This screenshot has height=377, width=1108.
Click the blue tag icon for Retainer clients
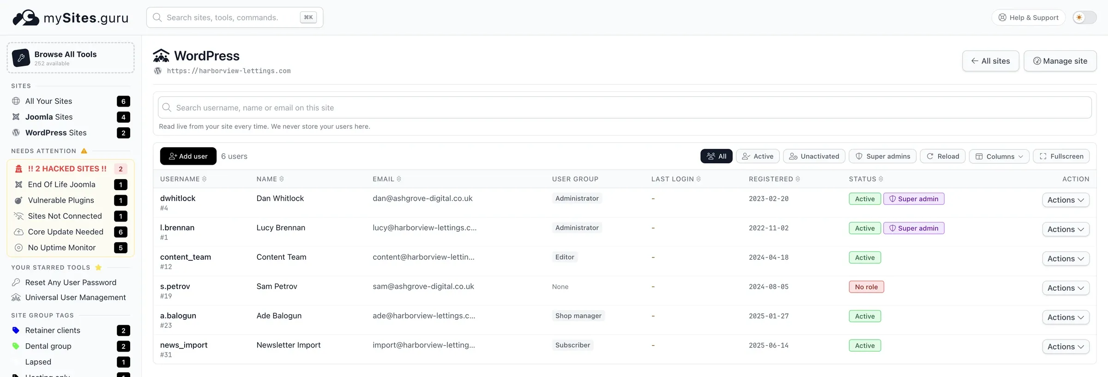[x=16, y=330]
